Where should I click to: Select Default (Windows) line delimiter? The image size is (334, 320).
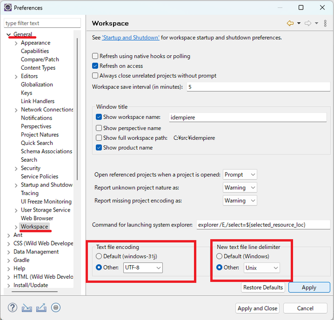tap(219, 256)
